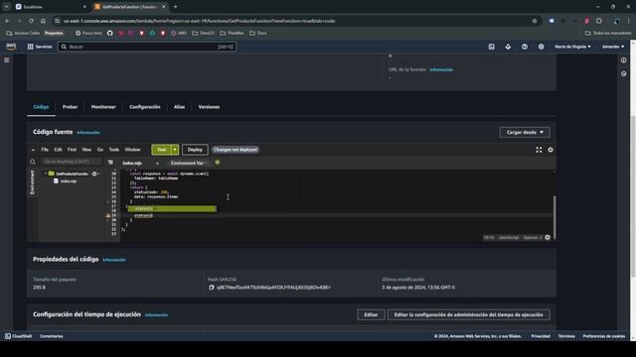This screenshot has width=636, height=357.
Task: Open the Cargar desde dropdown
Action: pyautogui.click(x=525, y=132)
